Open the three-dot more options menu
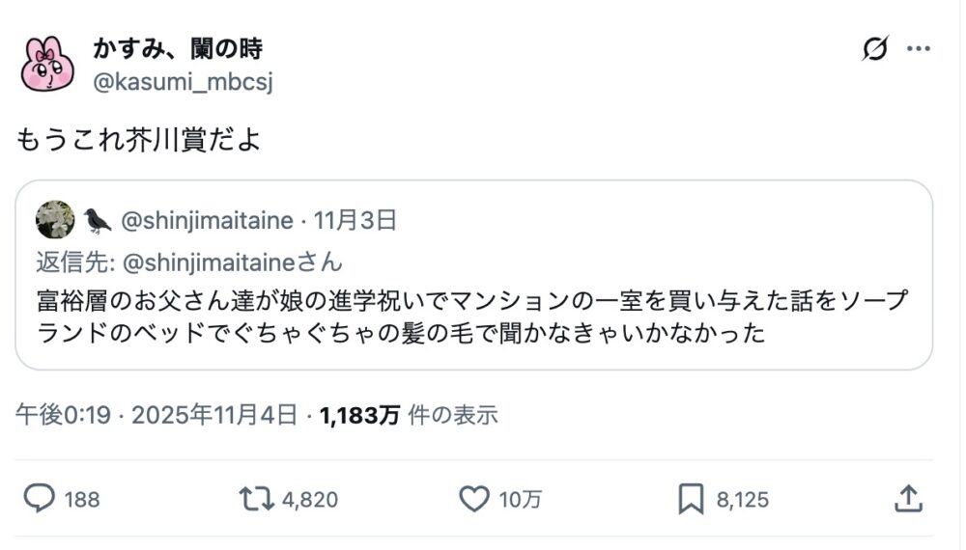Viewport: 966px width, 550px height. (x=919, y=49)
